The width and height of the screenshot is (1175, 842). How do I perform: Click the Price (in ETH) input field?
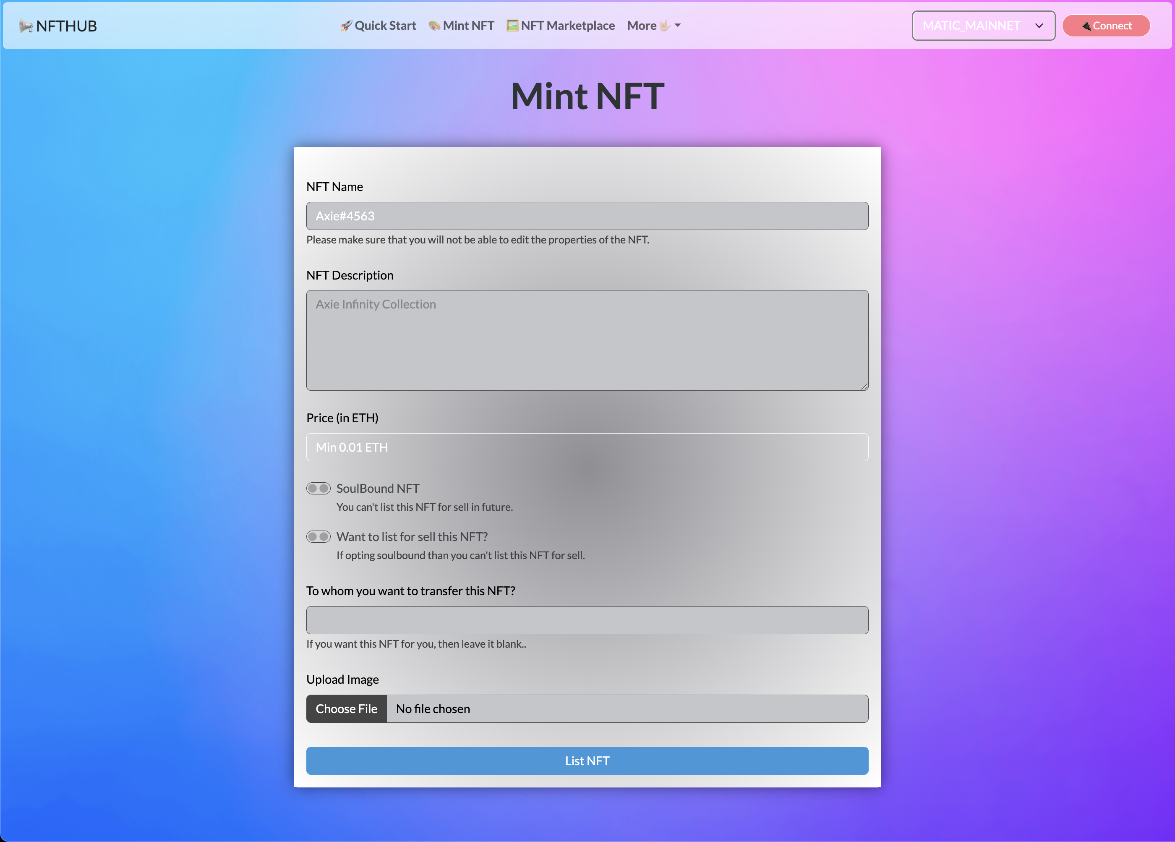pyautogui.click(x=587, y=447)
